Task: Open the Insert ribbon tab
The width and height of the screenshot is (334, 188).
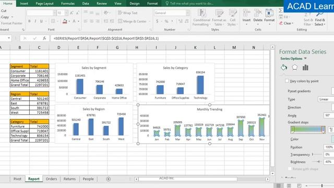Action: coord(24,4)
